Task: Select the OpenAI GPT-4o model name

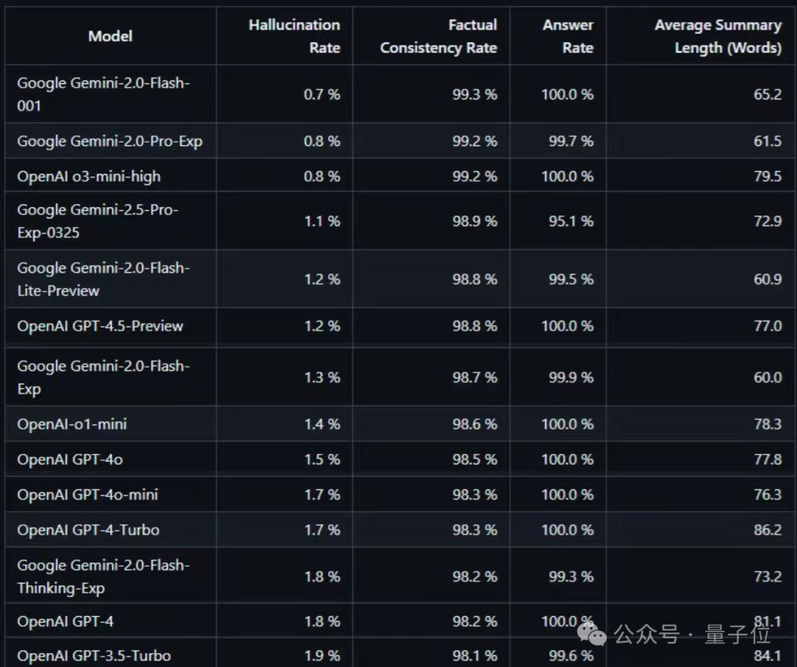Action: click(70, 460)
